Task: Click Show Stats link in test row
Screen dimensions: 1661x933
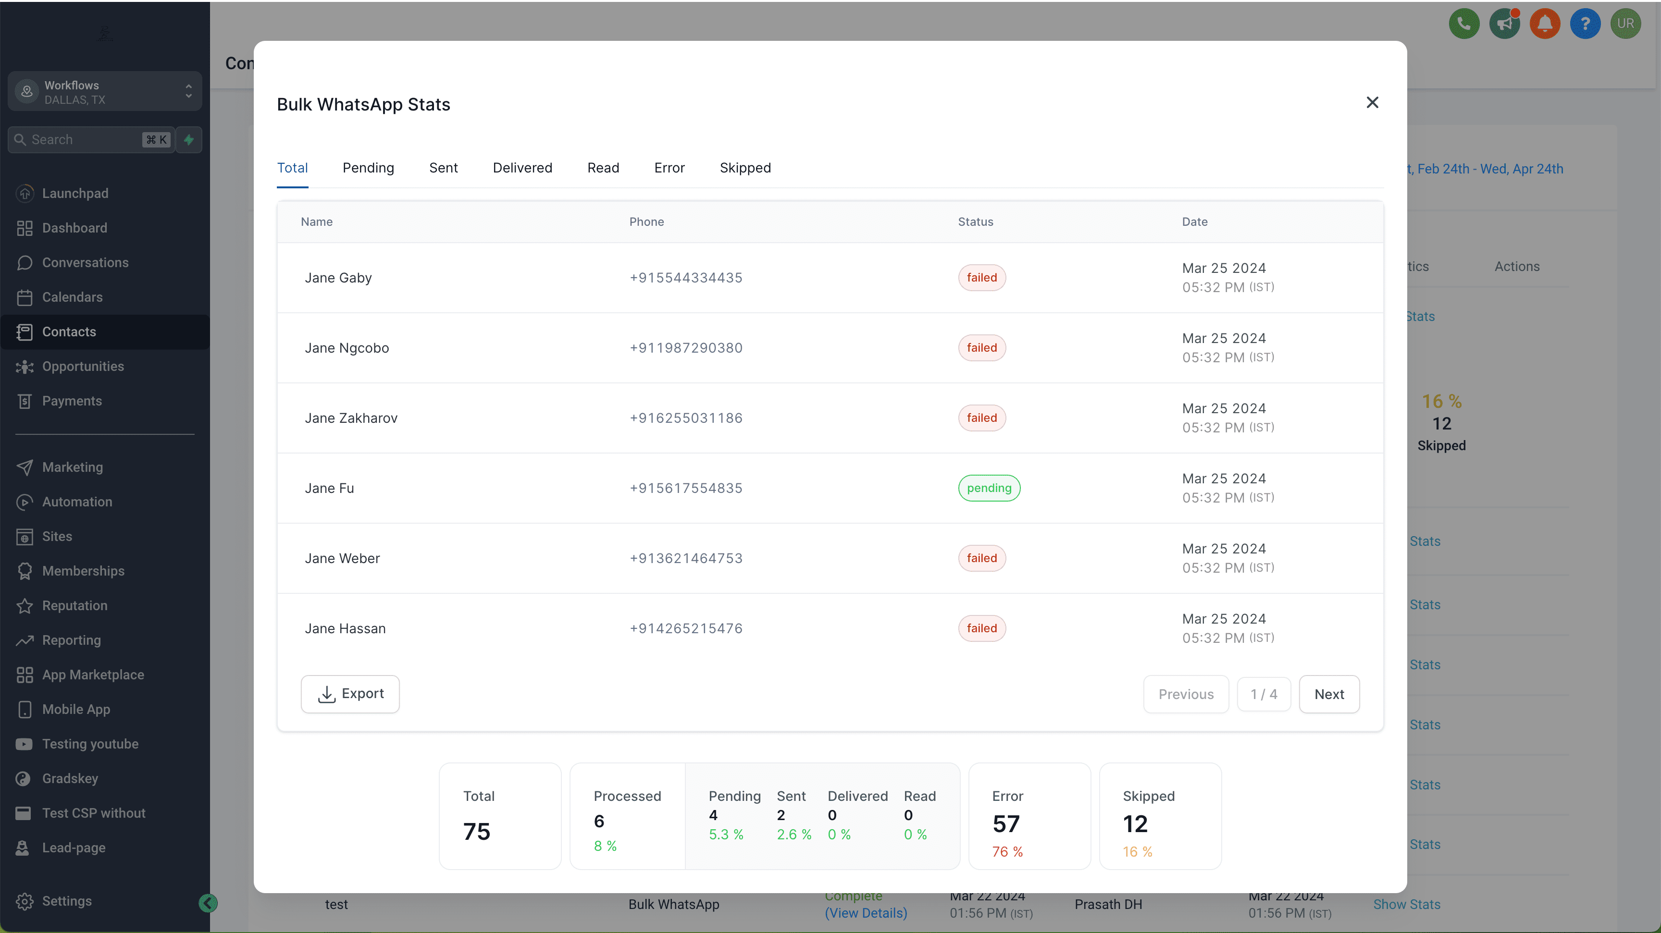Action: click(1406, 904)
